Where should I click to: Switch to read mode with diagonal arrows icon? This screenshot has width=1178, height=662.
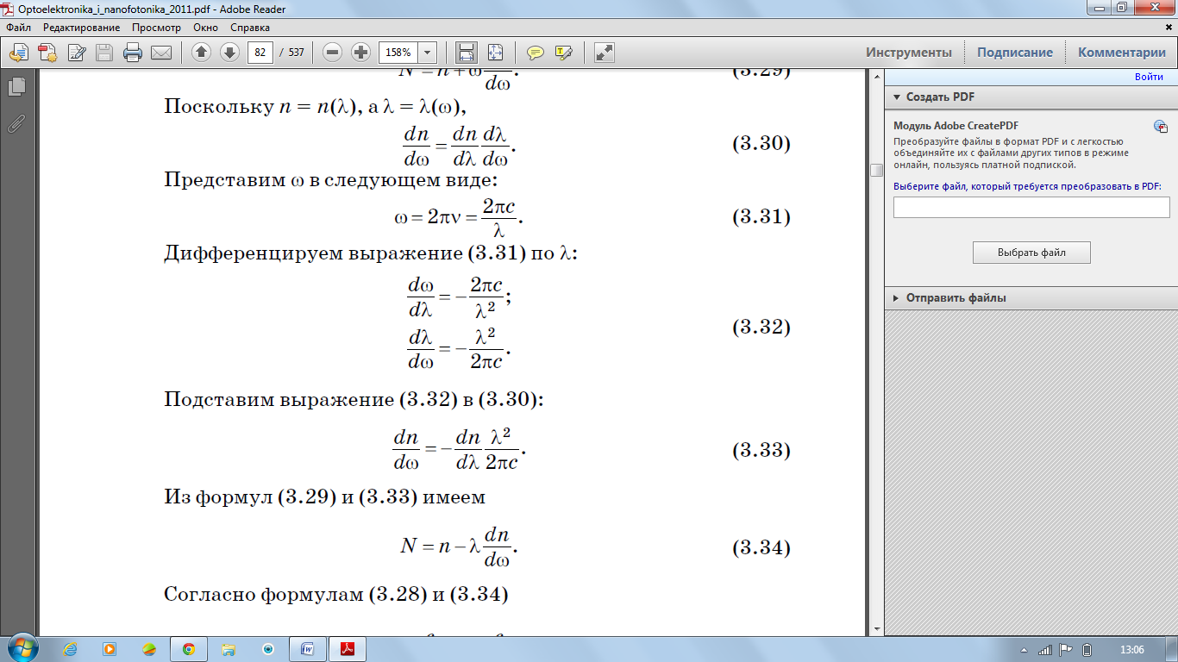605,53
